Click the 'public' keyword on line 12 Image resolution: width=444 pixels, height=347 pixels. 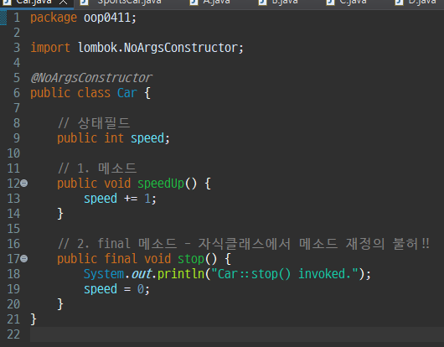(x=77, y=184)
